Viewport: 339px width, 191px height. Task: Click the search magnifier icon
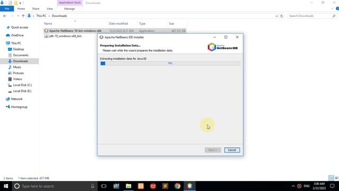coord(334,16)
